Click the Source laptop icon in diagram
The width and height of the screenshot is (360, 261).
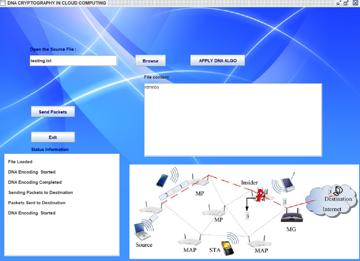click(x=142, y=231)
